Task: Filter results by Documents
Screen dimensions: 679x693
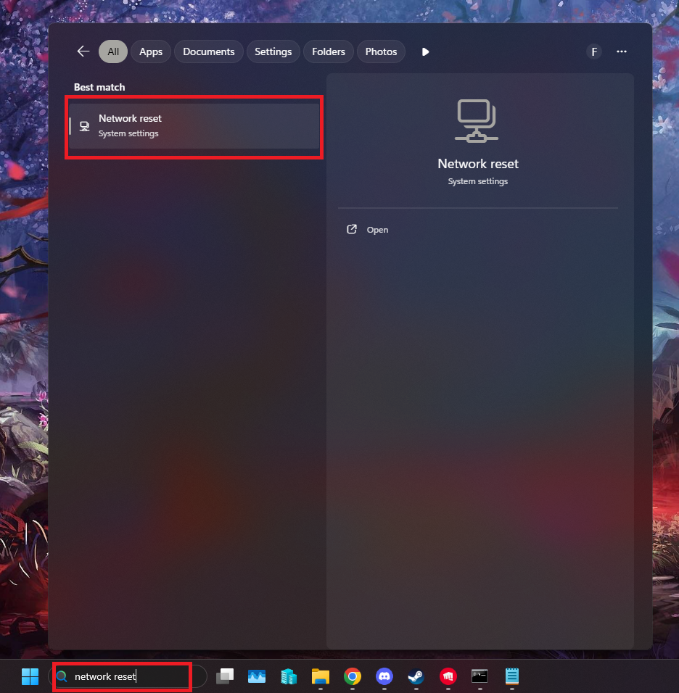Action: click(x=209, y=51)
